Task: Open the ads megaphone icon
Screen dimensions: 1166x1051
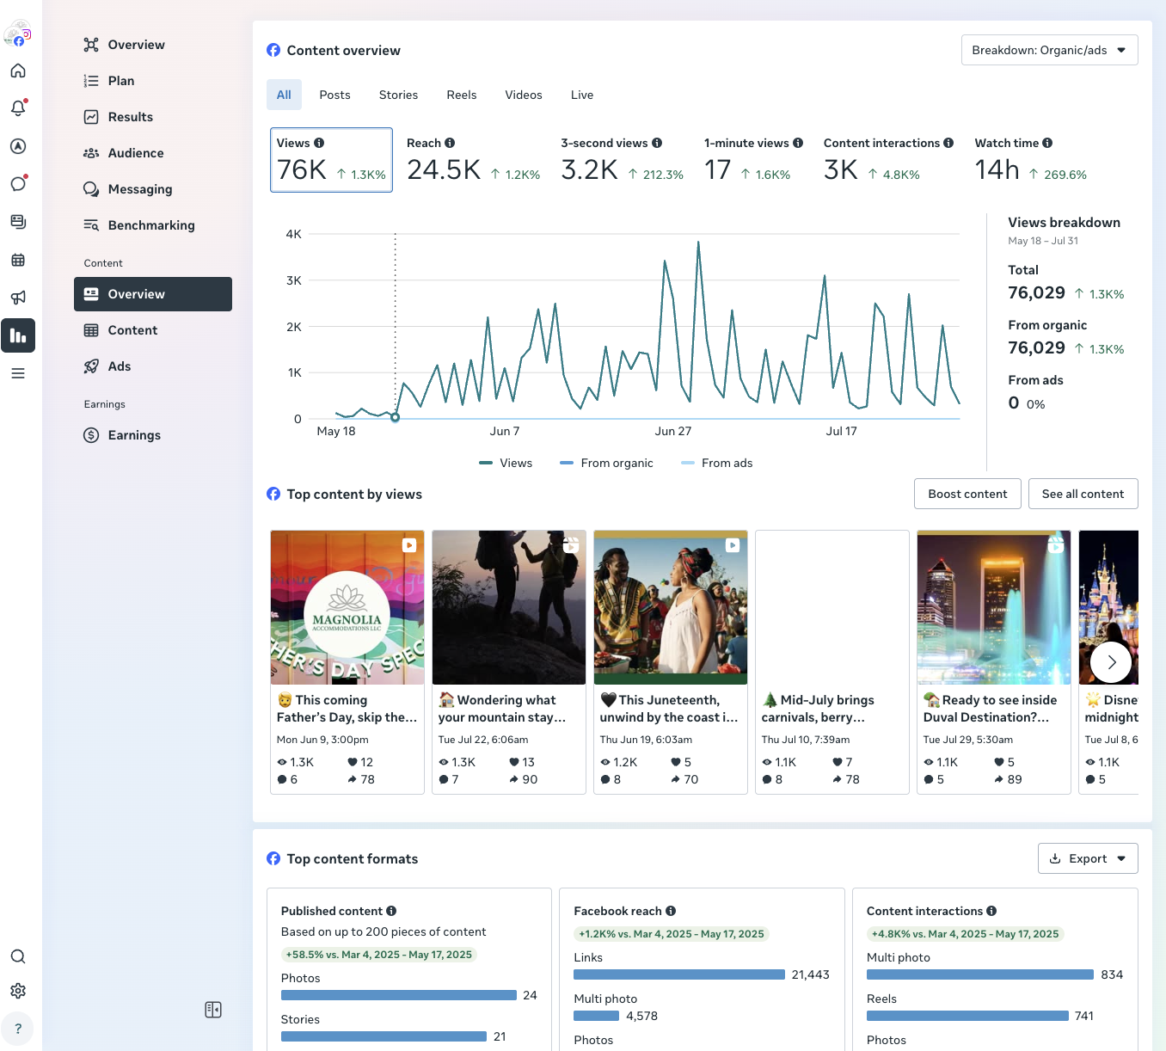Action: point(18,298)
